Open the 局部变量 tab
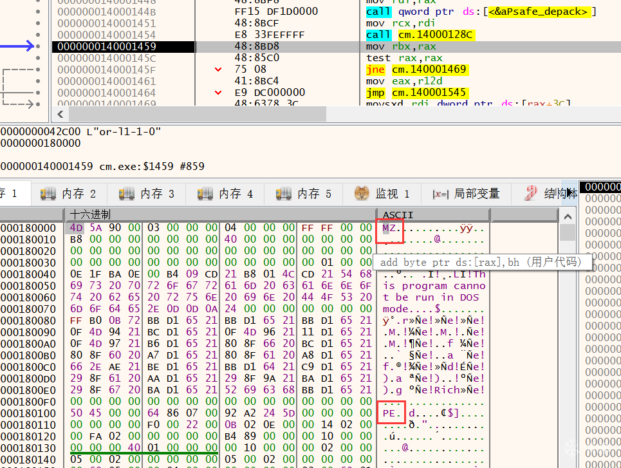 [x=467, y=194]
